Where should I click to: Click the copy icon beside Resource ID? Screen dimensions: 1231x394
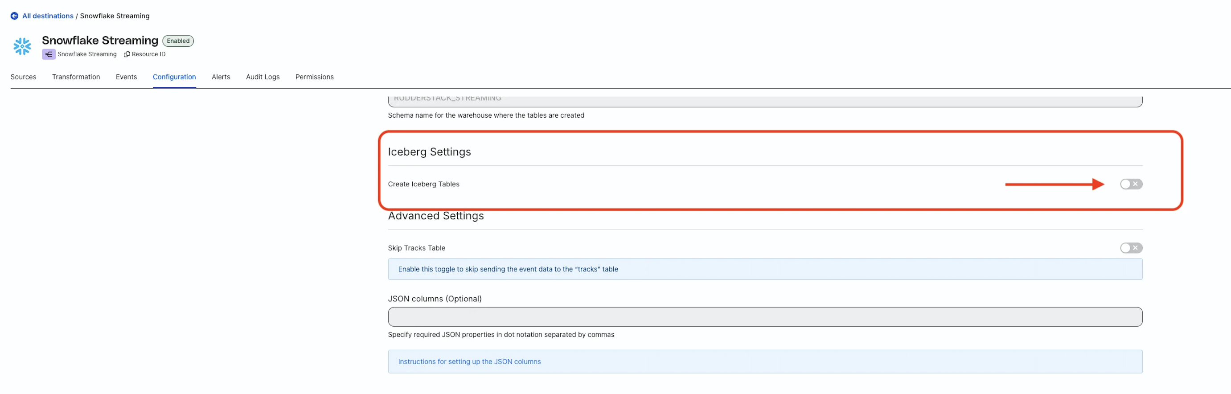[127, 54]
